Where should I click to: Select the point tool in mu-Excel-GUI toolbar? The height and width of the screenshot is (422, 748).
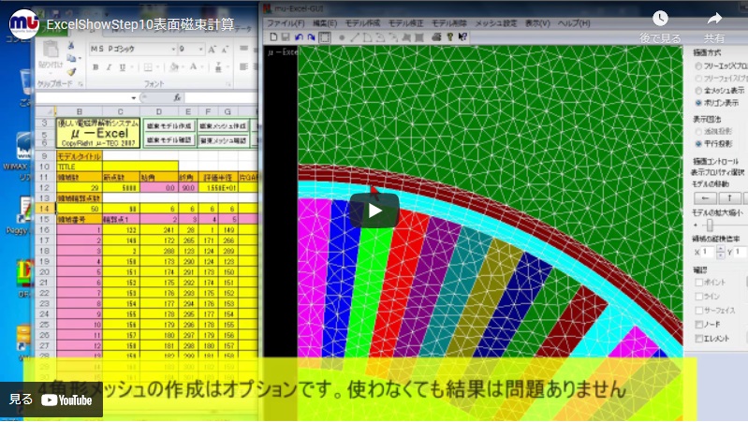pos(342,37)
